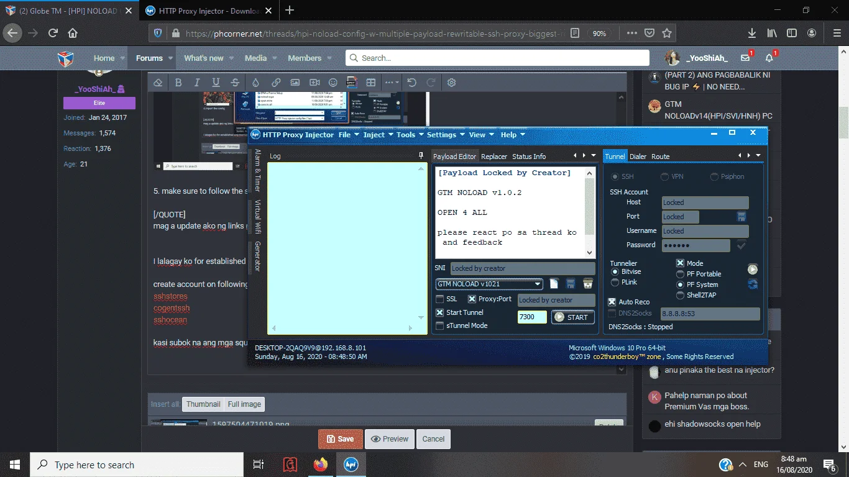
Task: Click the local port field showing 7300
Action: pyautogui.click(x=532, y=317)
